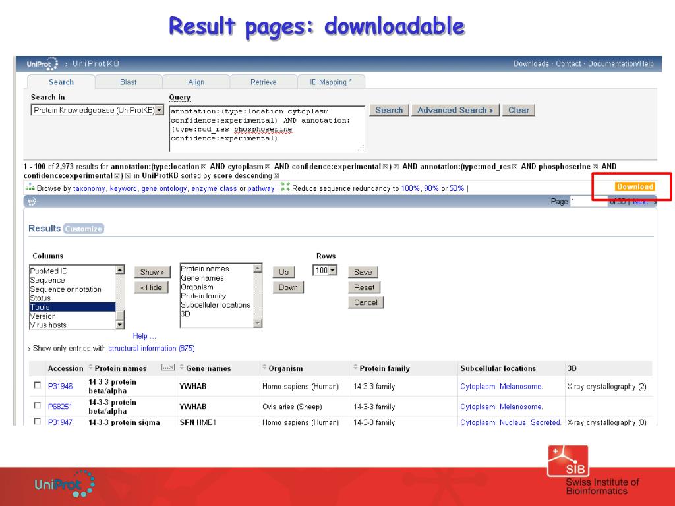
Task: Open Cytoplasm location link for P68251 row
Action: pyautogui.click(x=477, y=407)
